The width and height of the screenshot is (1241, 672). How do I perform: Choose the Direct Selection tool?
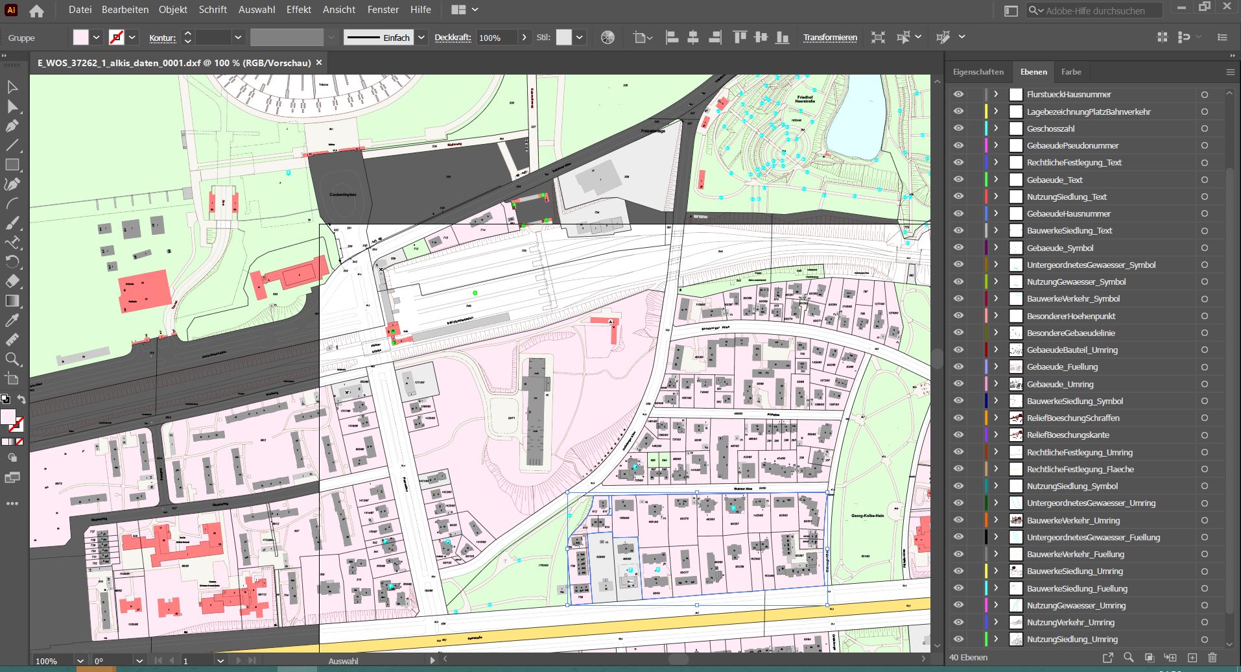pos(12,106)
